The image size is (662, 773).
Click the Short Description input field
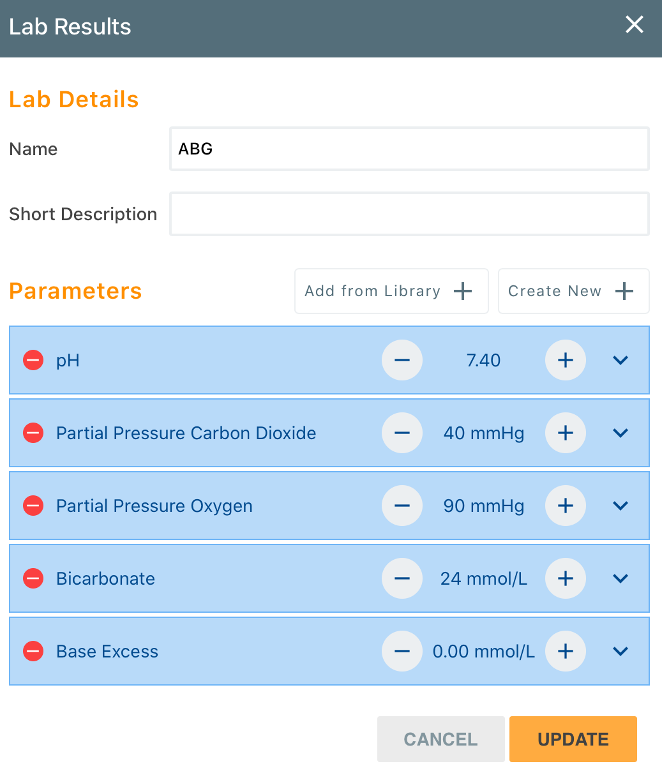[x=409, y=214]
